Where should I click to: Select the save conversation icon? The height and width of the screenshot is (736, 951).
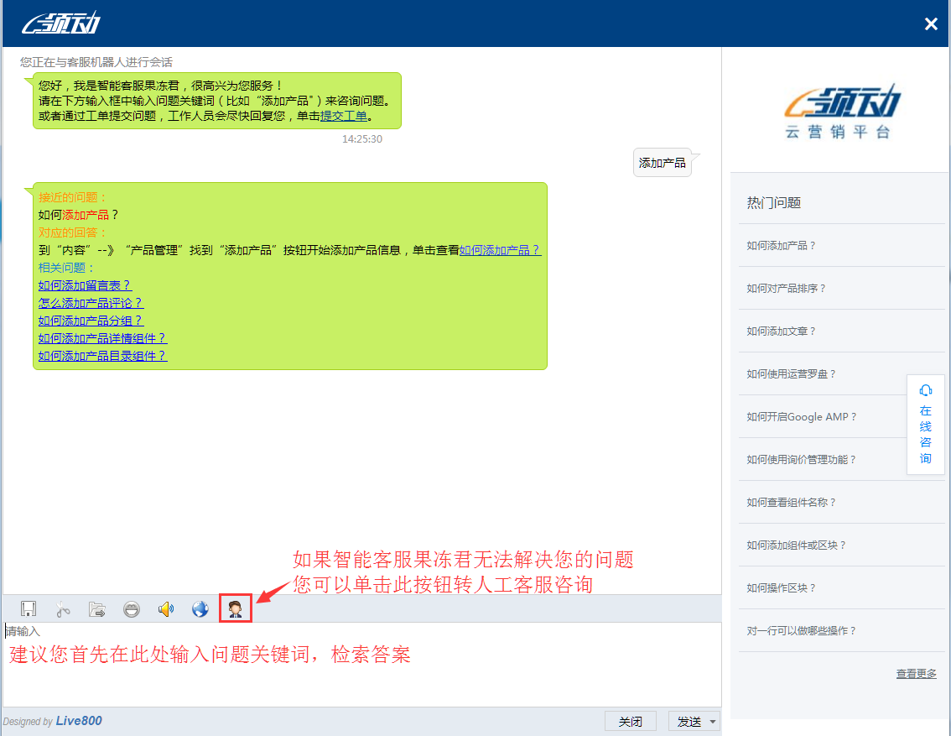tap(29, 609)
